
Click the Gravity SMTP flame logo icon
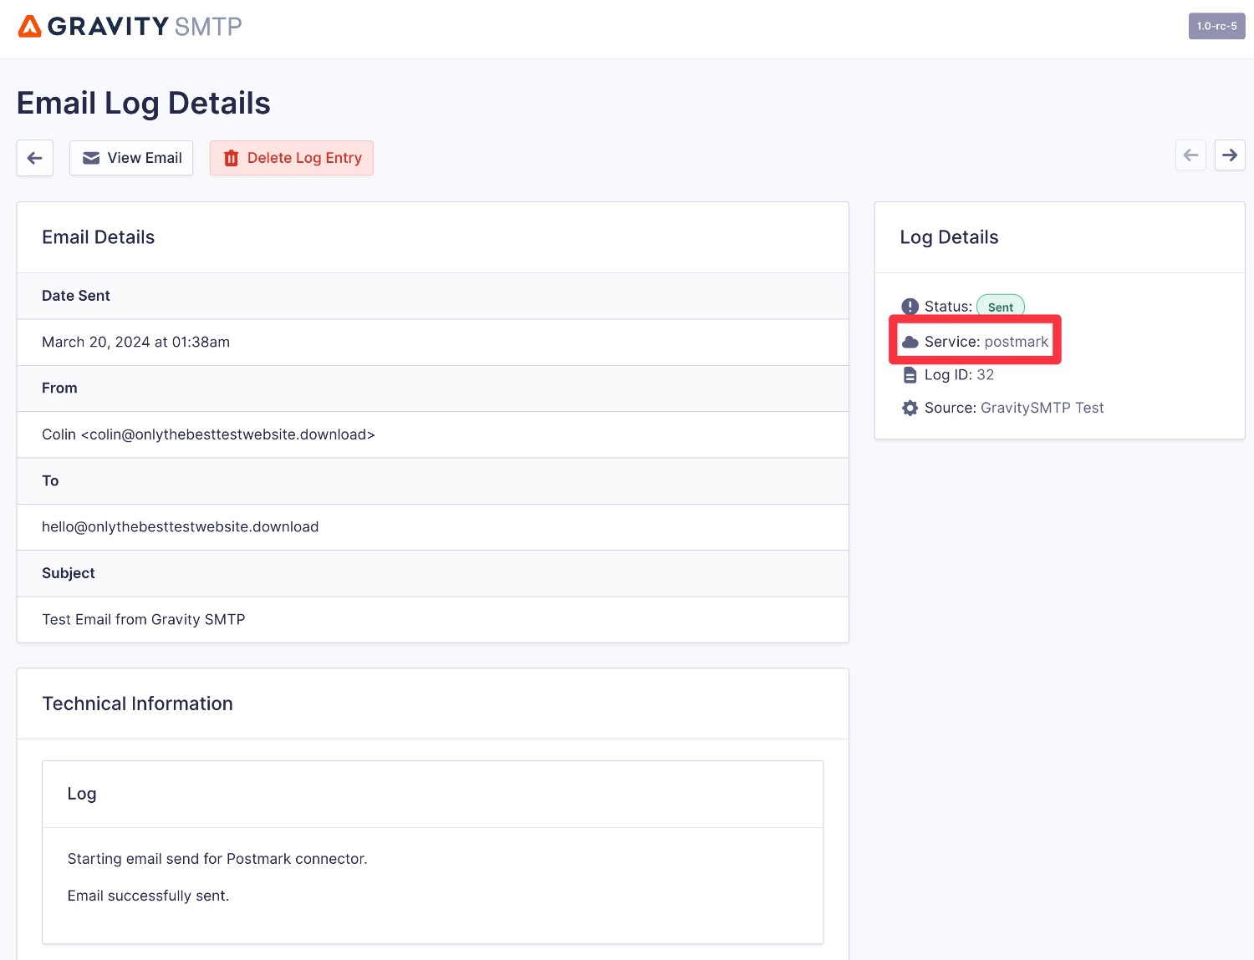[29, 26]
